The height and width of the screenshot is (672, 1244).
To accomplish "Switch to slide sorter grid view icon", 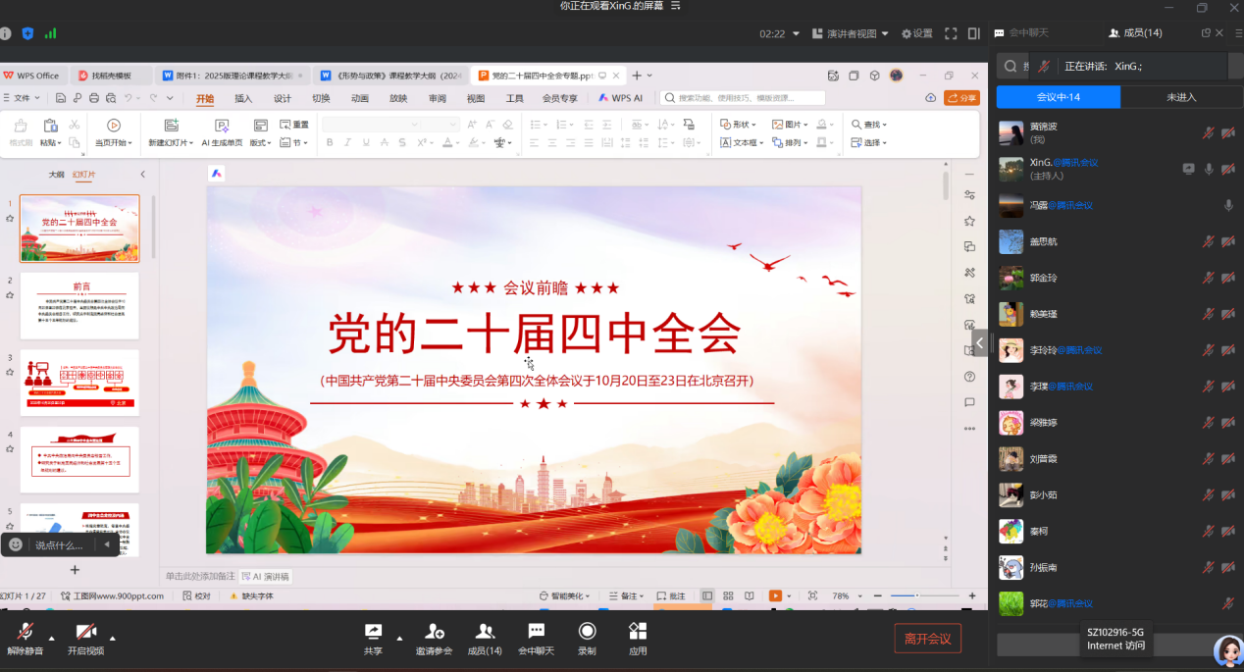I will tap(728, 595).
